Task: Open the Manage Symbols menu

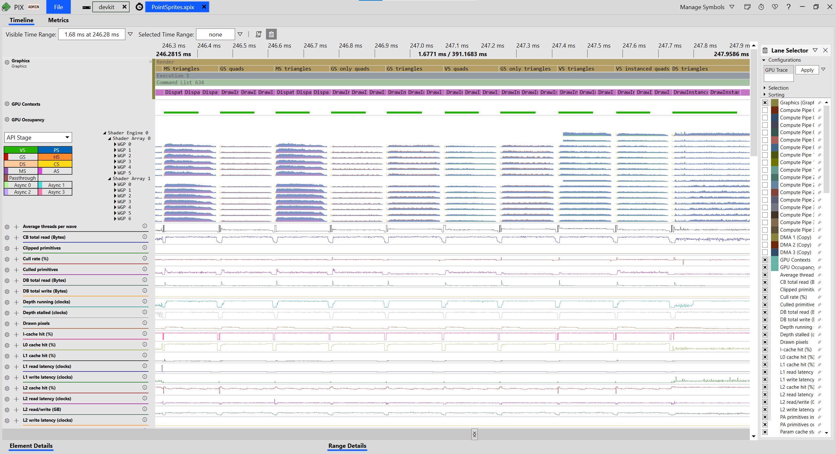Action: pyautogui.click(x=707, y=7)
